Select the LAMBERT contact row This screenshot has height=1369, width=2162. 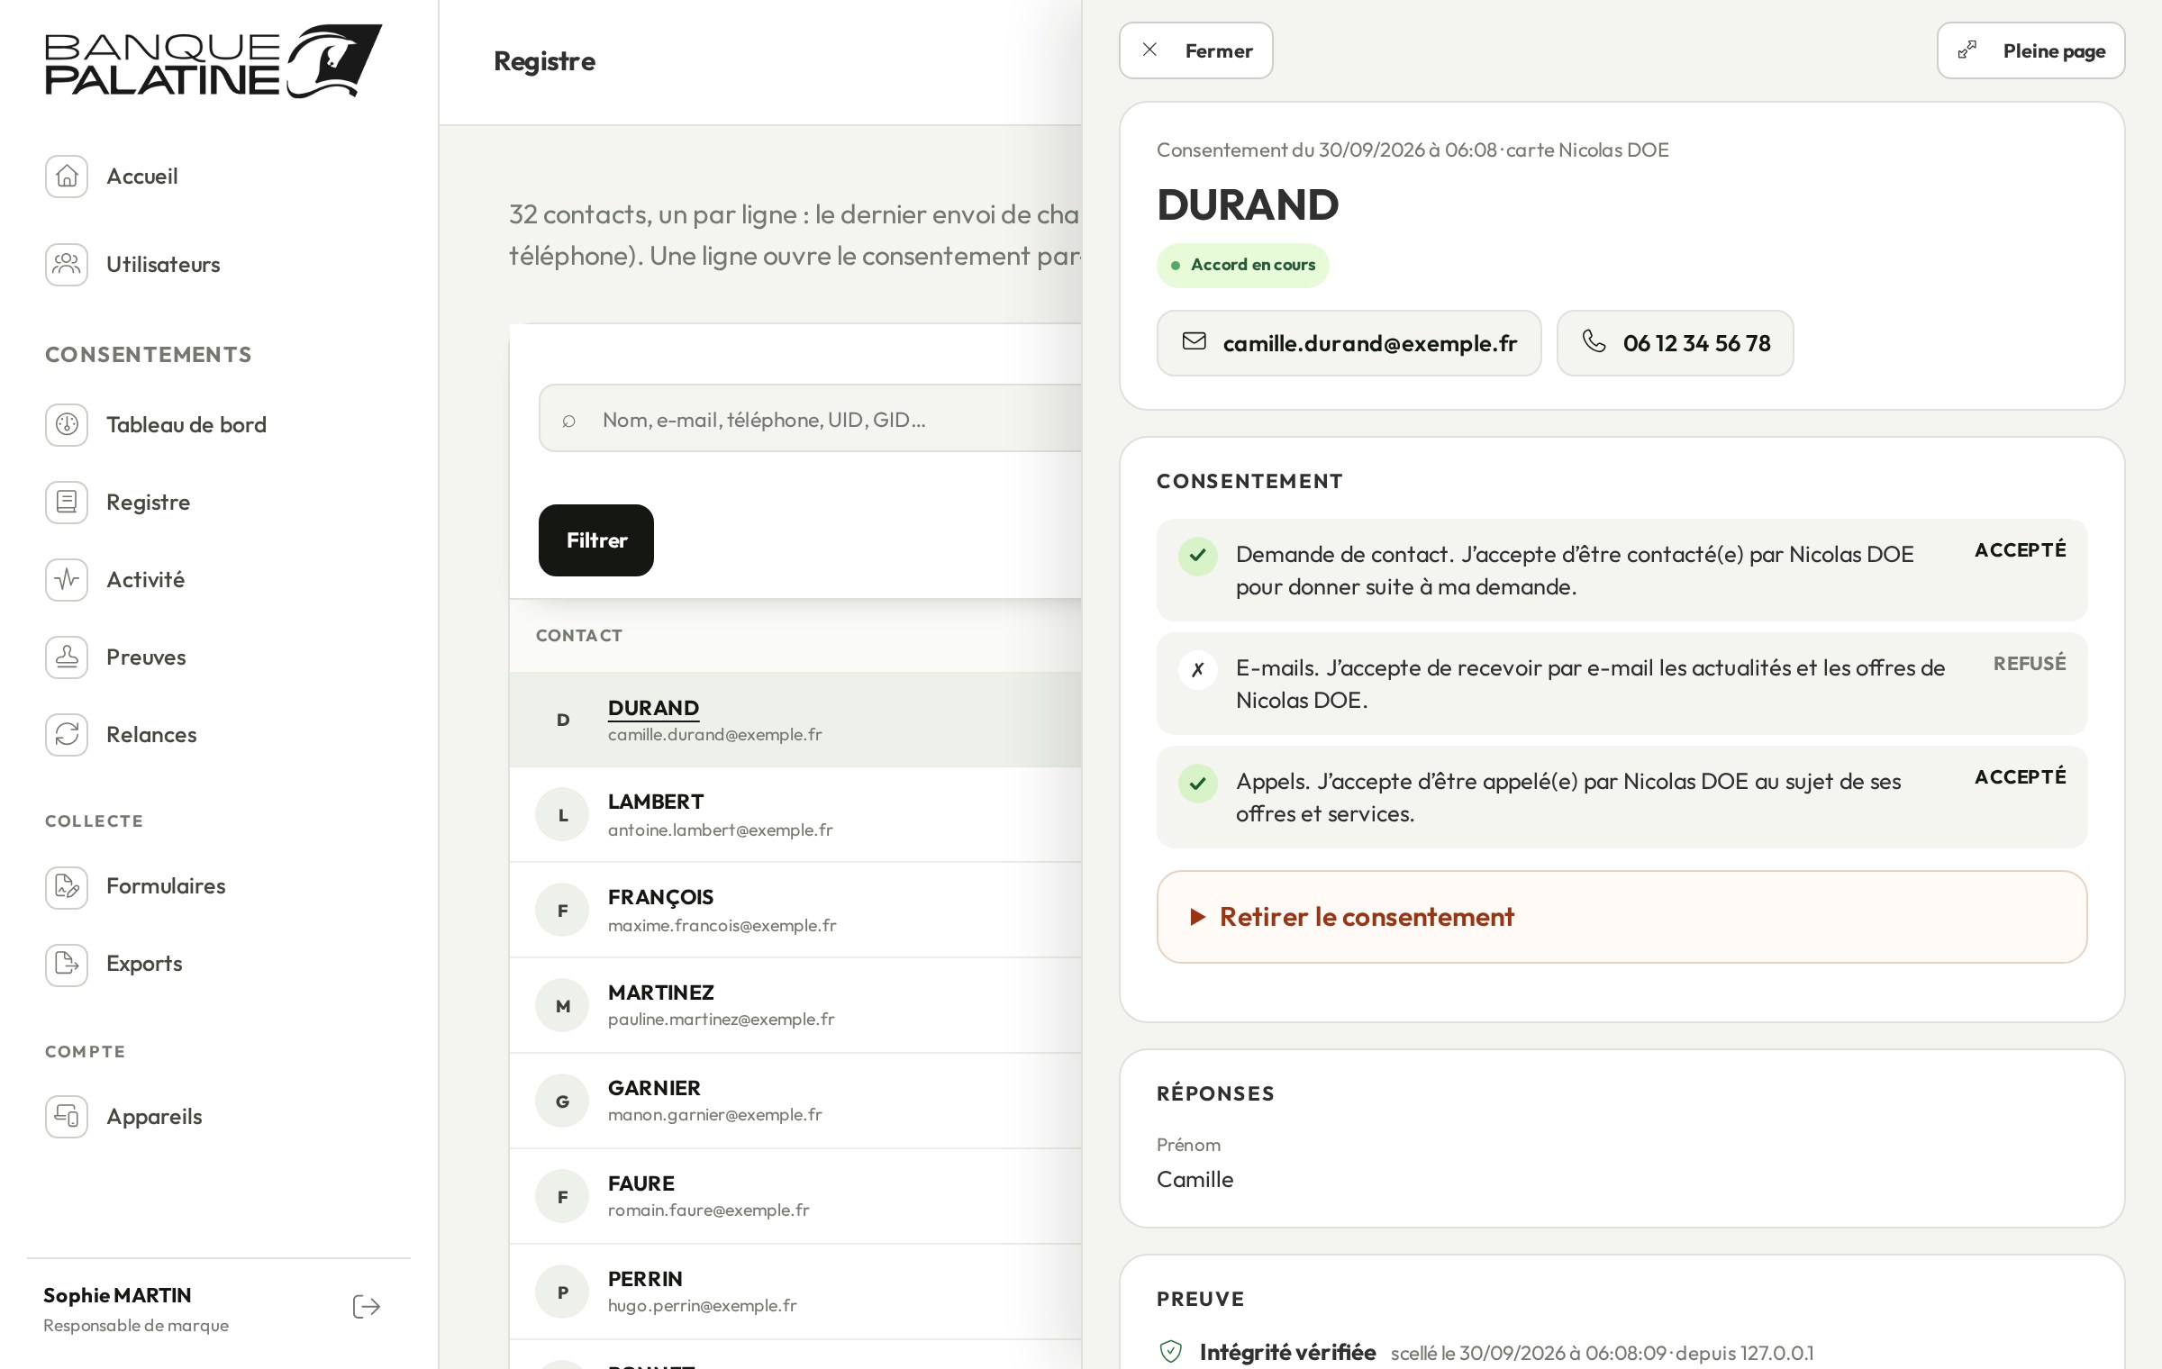[x=795, y=815]
